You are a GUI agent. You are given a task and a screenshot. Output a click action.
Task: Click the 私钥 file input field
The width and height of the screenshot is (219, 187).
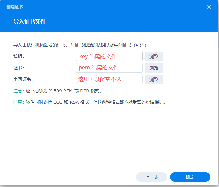pos(109,56)
